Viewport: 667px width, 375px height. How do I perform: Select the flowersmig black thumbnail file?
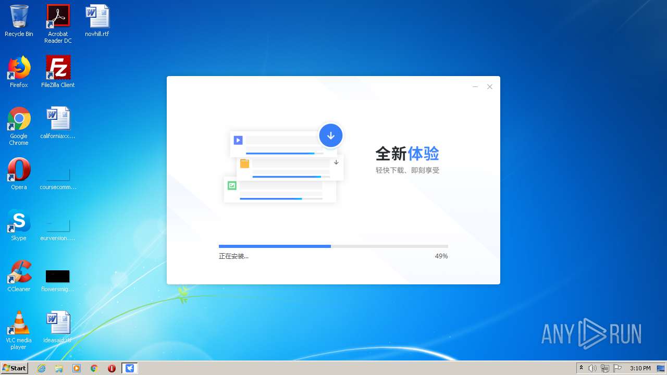coord(58,280)
